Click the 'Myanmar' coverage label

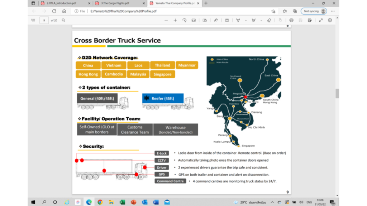(187, 65)
